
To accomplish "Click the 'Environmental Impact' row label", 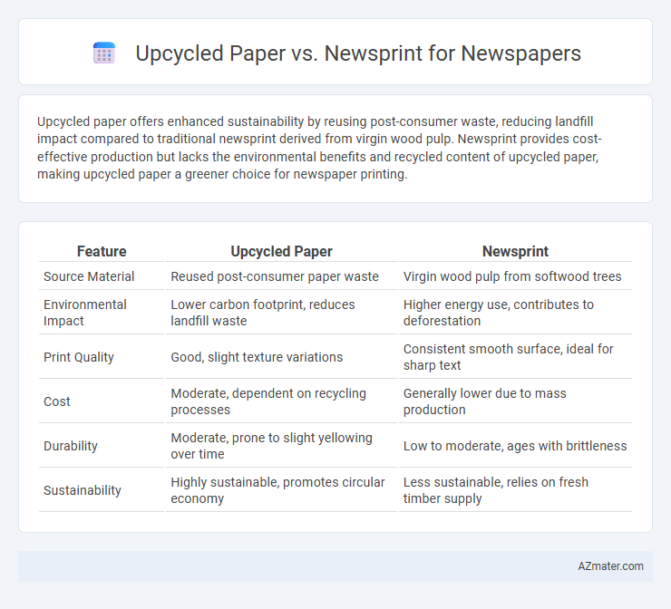I will (x=85, y=312).
